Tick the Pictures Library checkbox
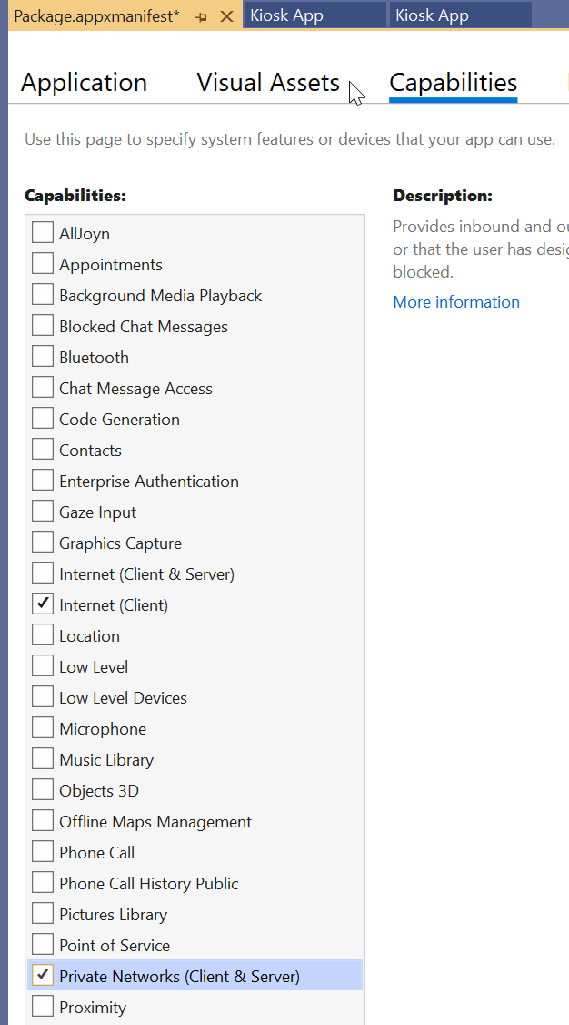This screenshot has width=569, height=1025. [43, 914]
